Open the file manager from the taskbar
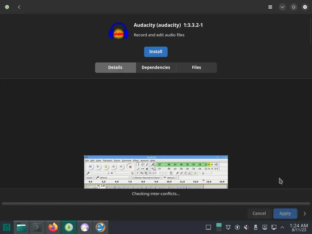 point(21,227)
